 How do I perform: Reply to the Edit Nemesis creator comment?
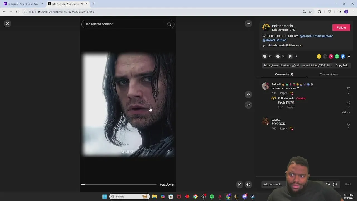(290, 107)
